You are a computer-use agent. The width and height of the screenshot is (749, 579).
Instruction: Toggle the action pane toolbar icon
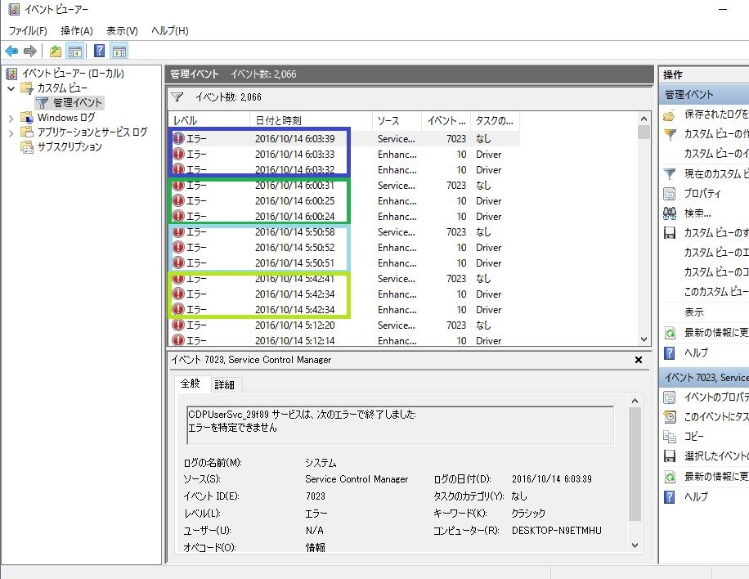tap(119, 51)
